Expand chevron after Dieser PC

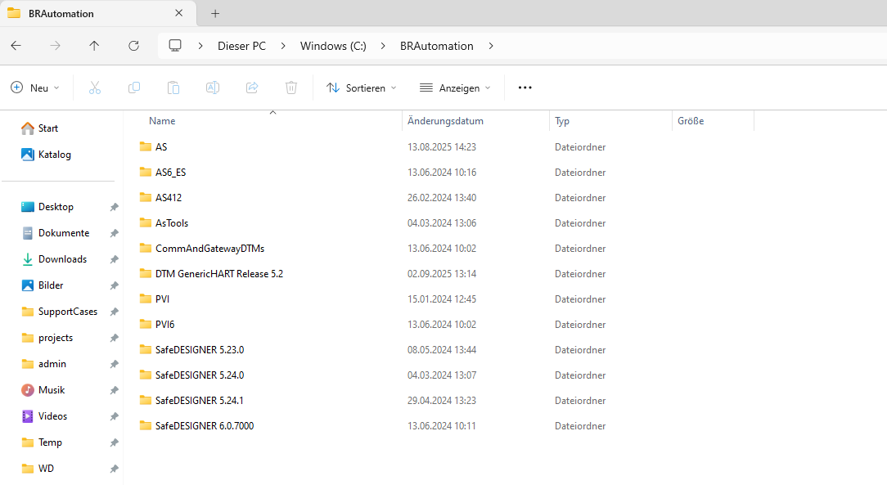(x=283, y=46)
